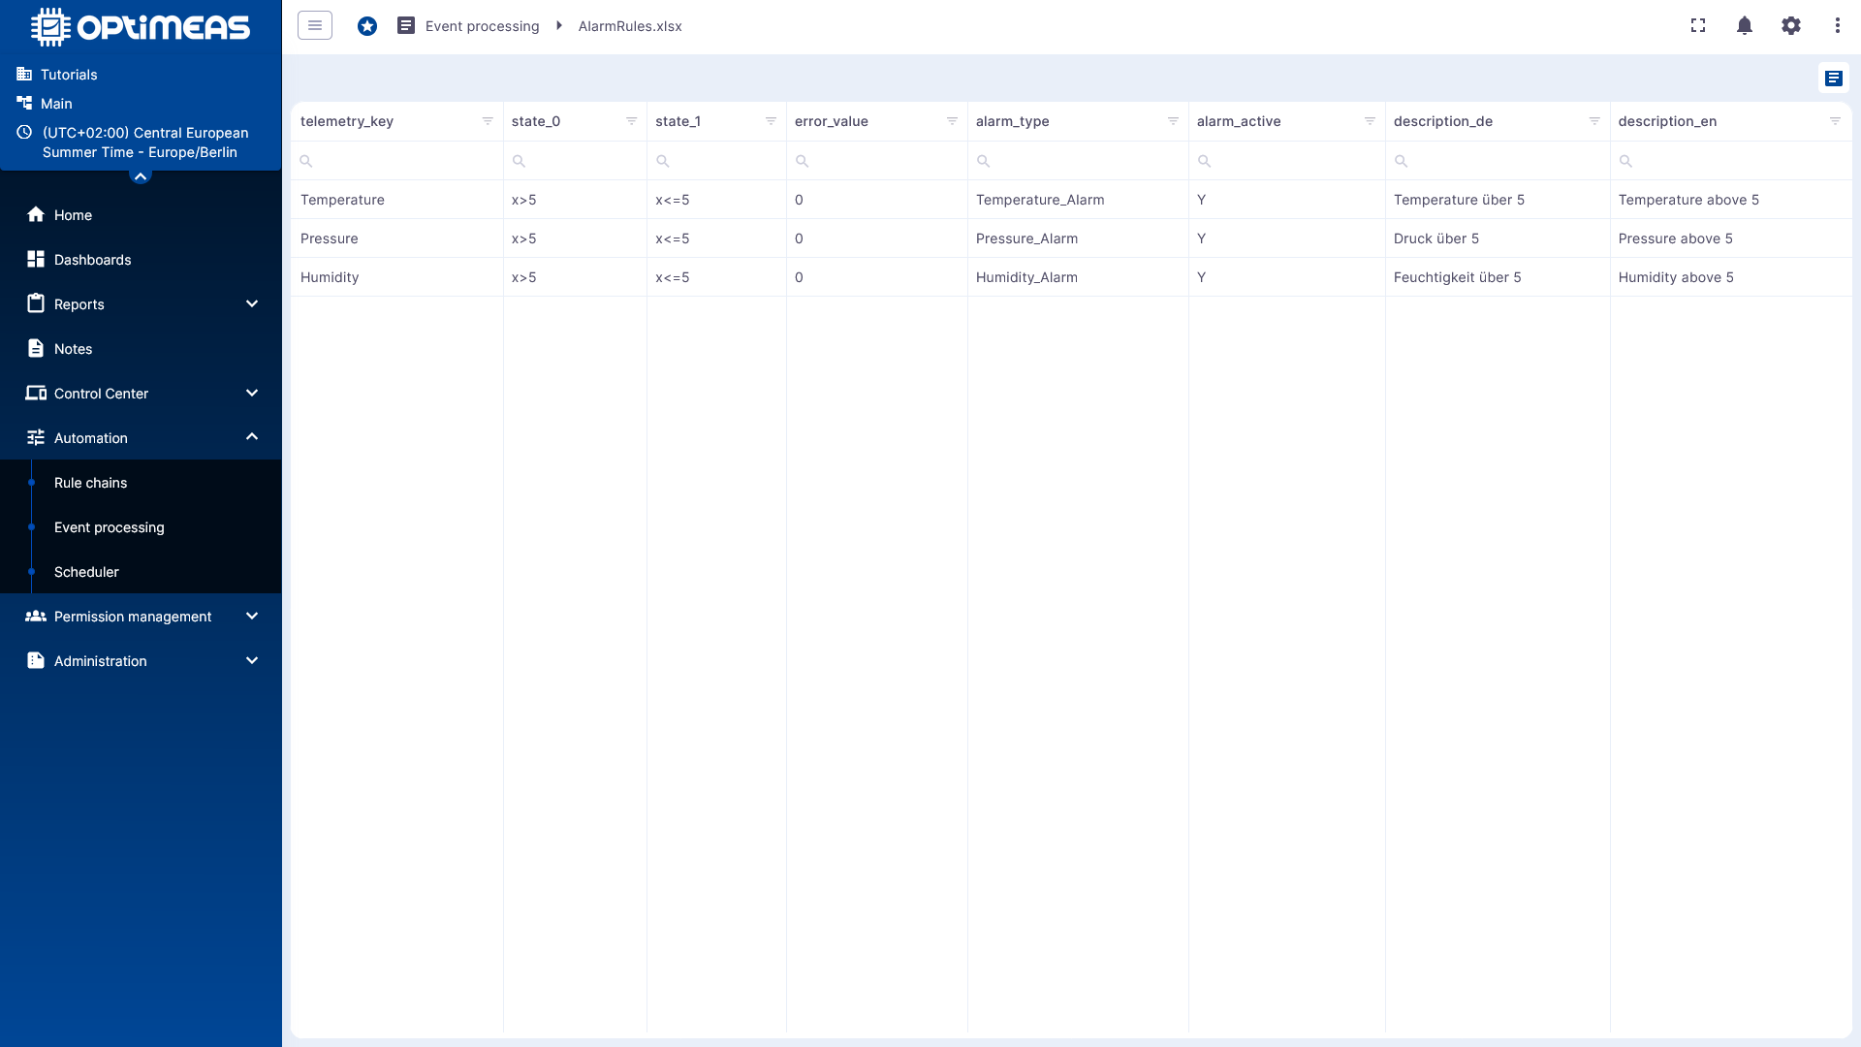1861x1047 pixels.
Task: Click 'Temperature above 5' cell
Action: 1731,200
